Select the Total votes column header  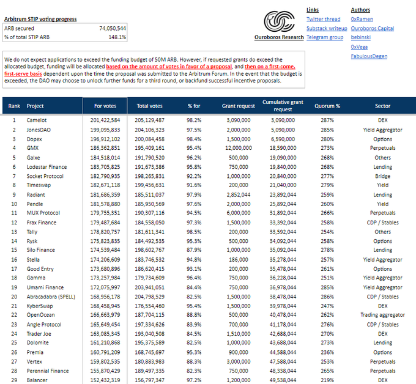coord(149,106)
